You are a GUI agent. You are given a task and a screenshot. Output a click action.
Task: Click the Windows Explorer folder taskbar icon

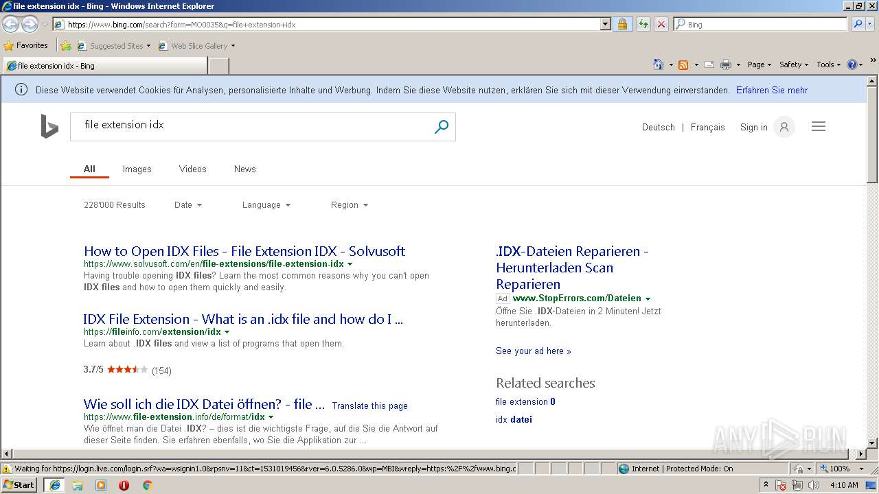78,485
